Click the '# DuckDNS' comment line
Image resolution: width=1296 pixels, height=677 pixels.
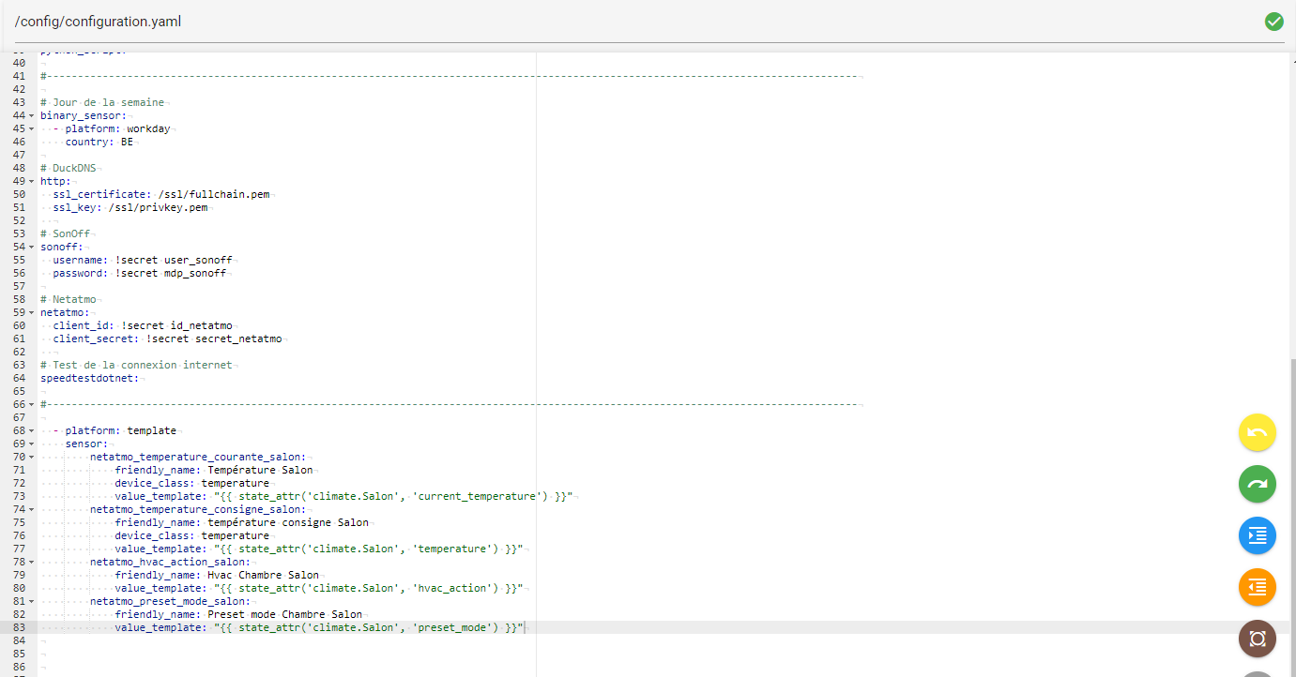[x=69, y=169]
